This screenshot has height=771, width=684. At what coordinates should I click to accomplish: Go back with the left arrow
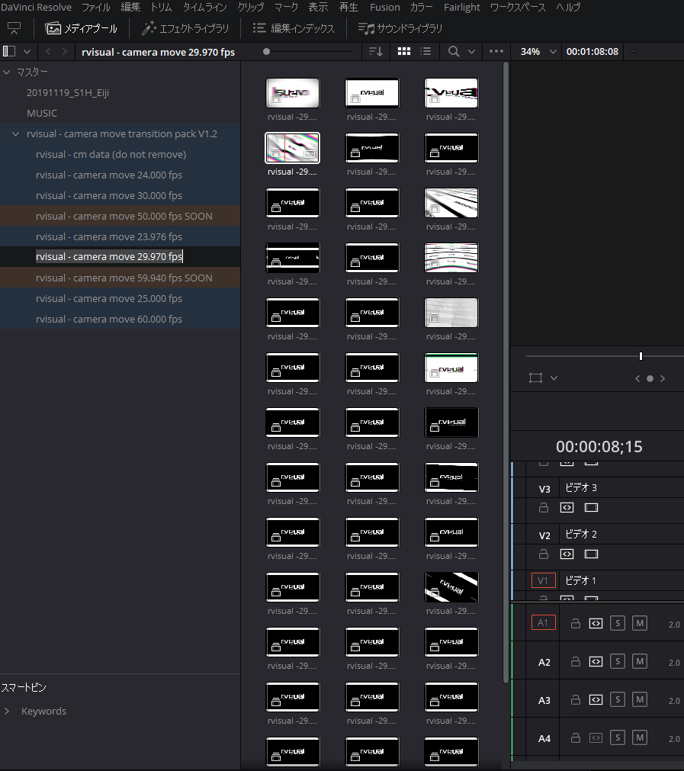coord(48,51)
